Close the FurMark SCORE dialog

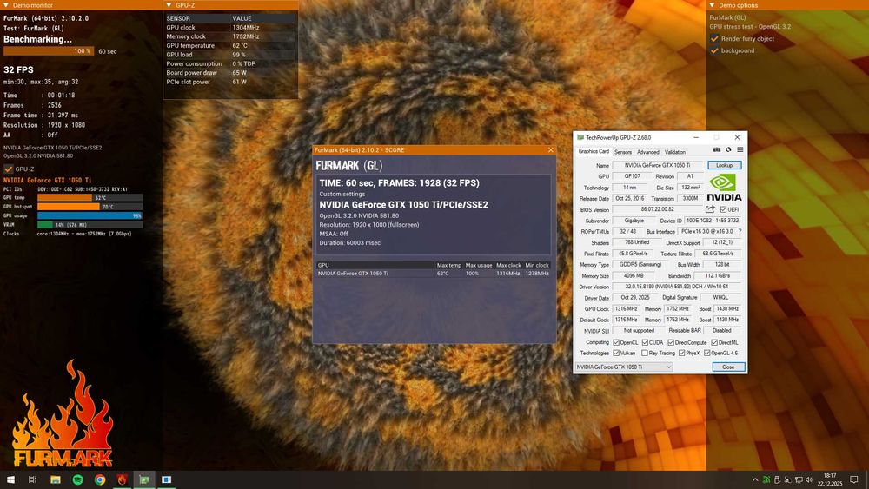tap(550, 150)
